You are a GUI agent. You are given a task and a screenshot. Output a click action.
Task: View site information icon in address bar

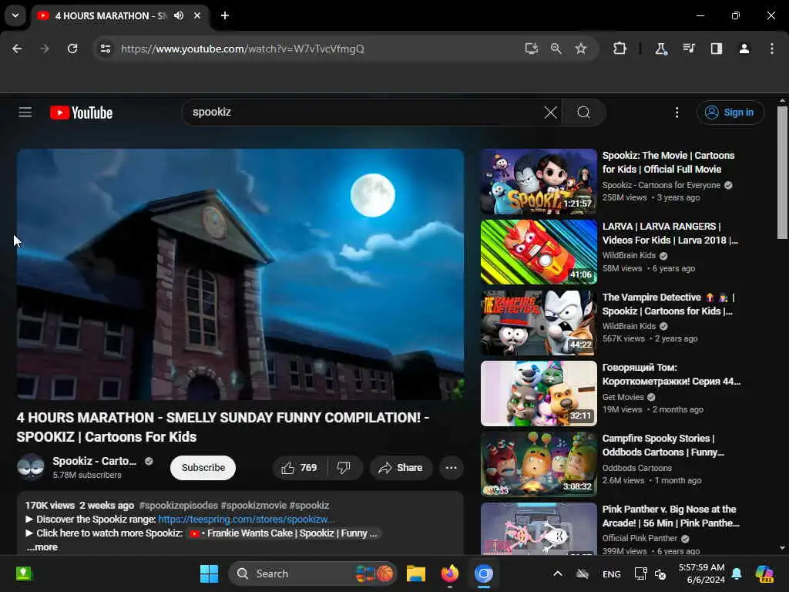coord(105,49)
